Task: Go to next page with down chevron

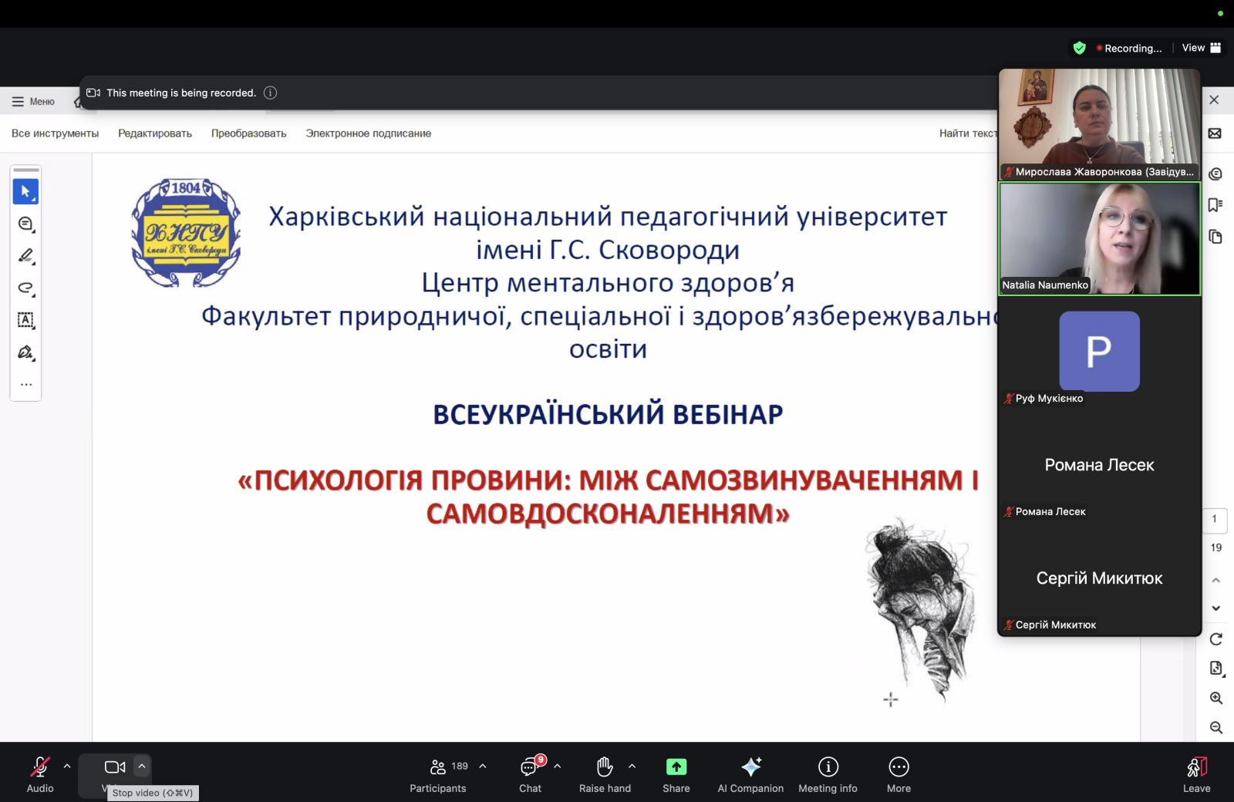Action: point(1215,608)
